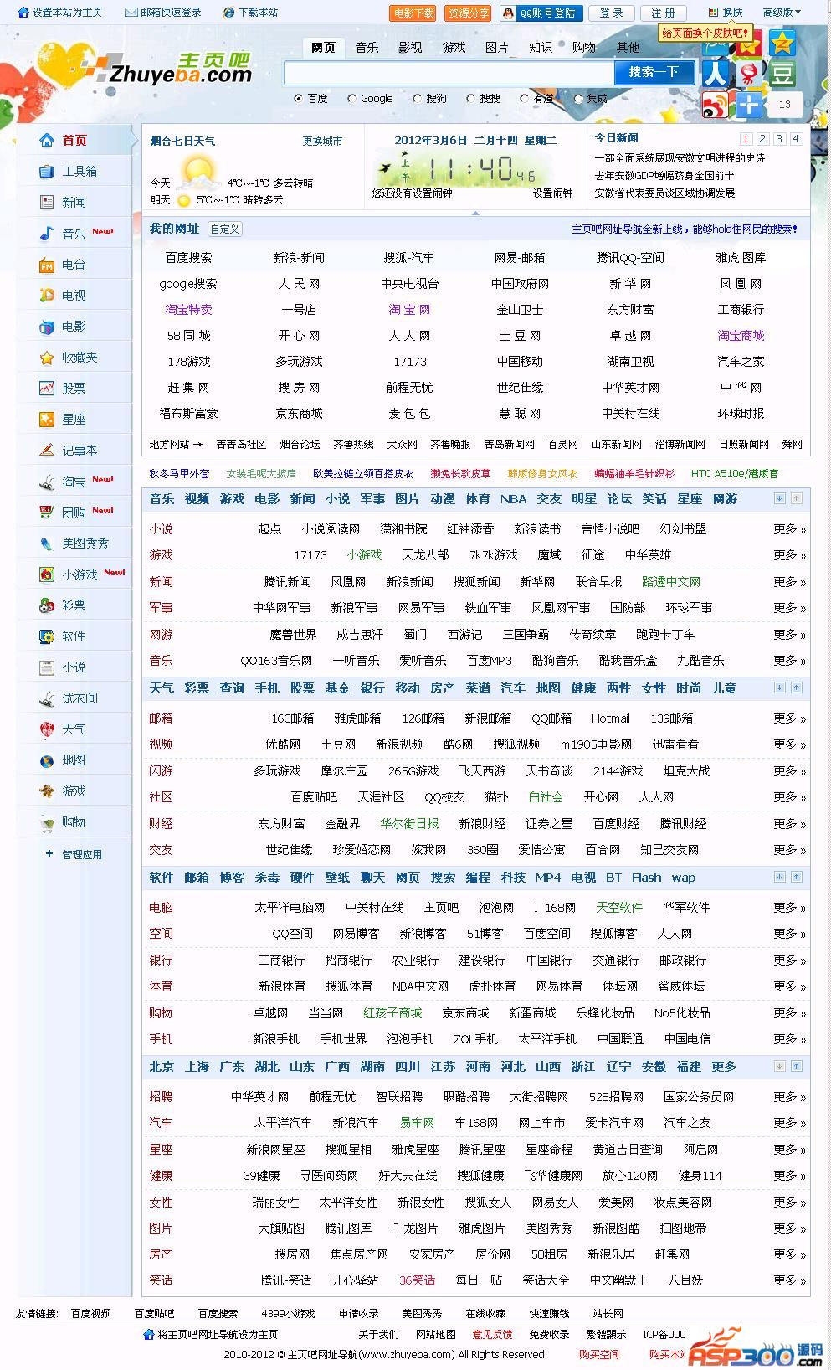Image resolution: width=831 pixels, height=1370 pixels.
Task: Switch to 音乐 search tab
Action: [367, 48]
